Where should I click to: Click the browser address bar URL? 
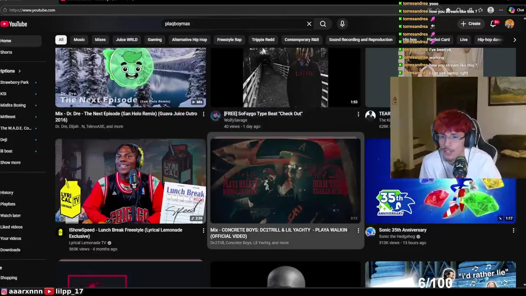(32, 10)
